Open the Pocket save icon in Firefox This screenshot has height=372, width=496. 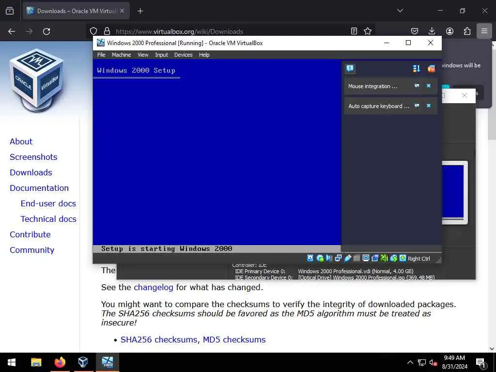point(415,31)
